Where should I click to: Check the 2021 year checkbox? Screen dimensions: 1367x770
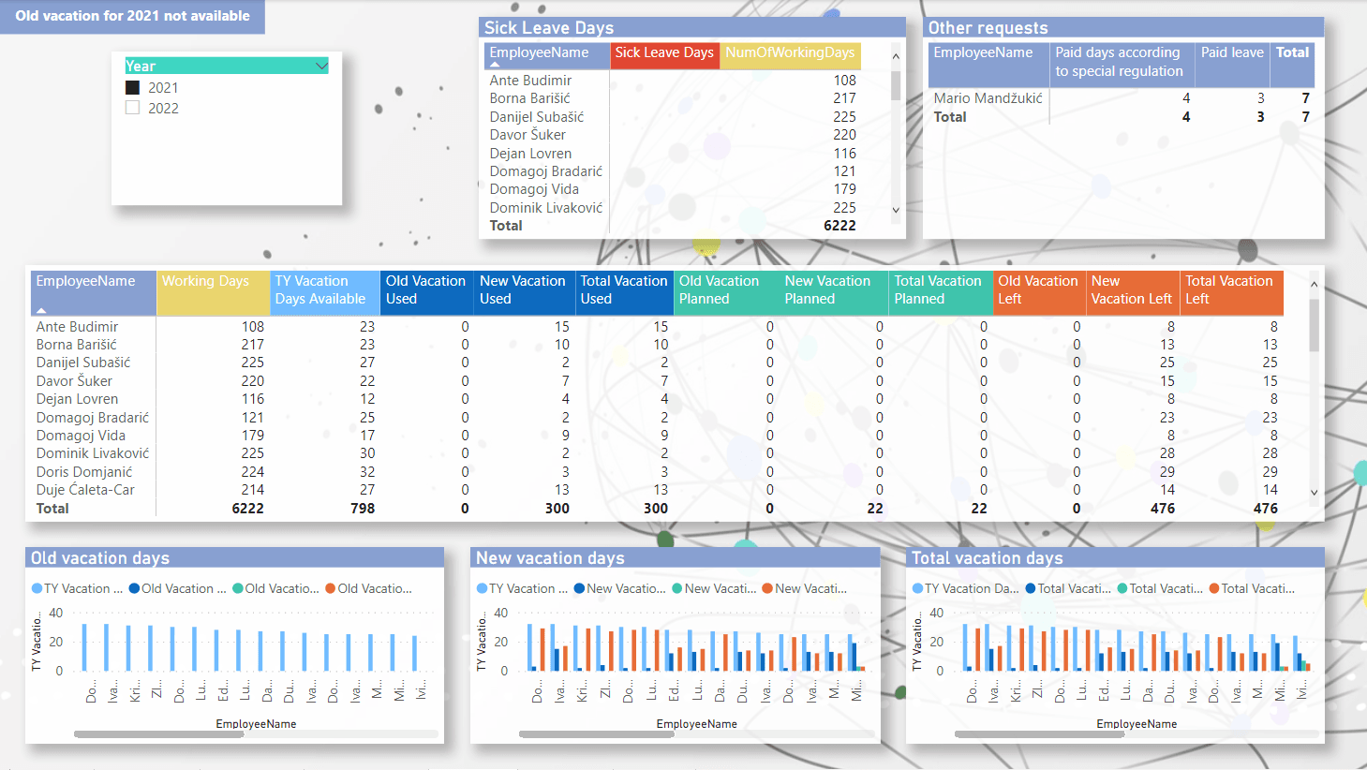click(x=132, y=87)
